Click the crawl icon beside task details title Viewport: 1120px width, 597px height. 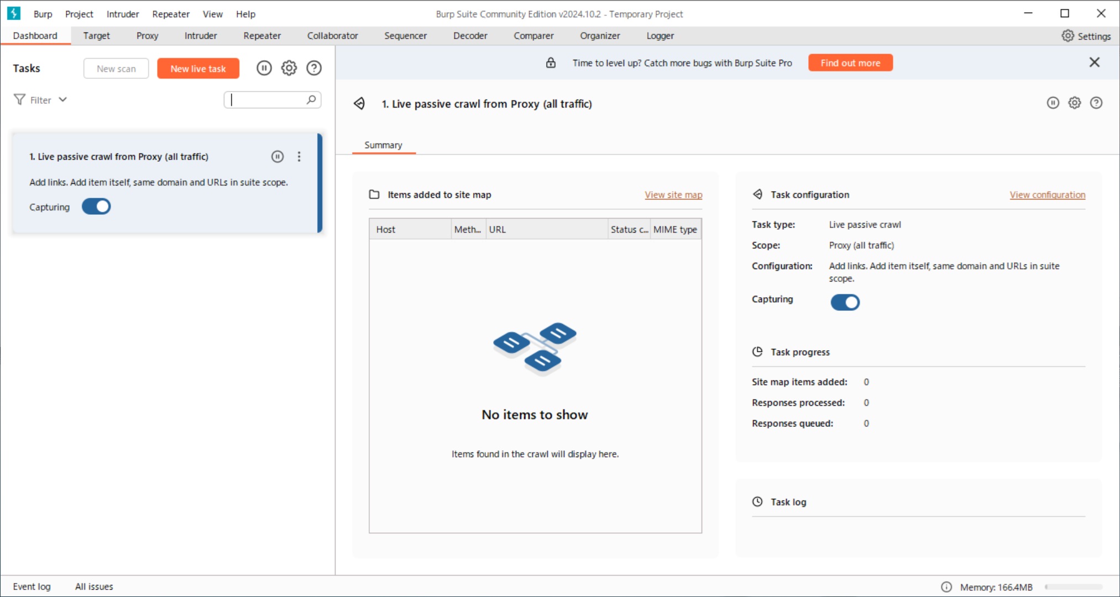click(359, 103)
